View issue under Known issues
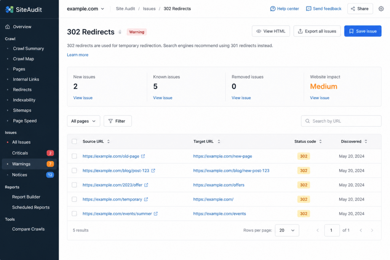 [163, 98]
